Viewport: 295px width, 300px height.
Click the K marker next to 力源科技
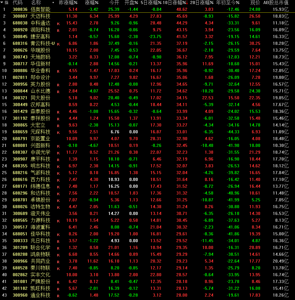point(58,221)
